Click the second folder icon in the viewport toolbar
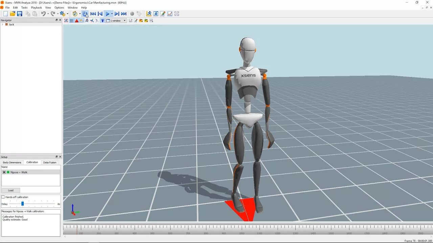The height and width of the screenshot is (243, 433). 146,21
